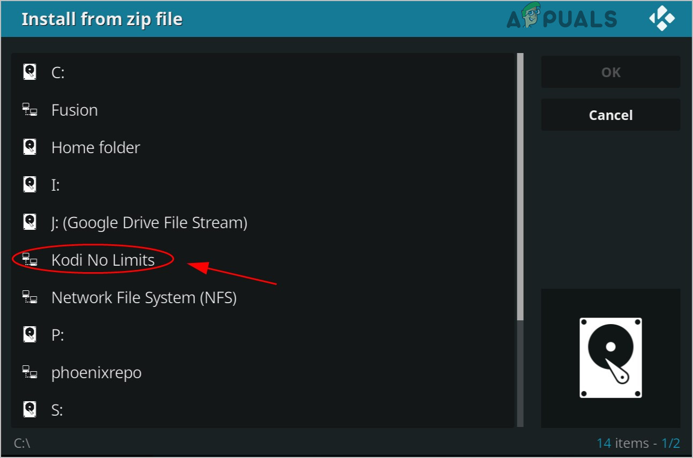The width and height of the screenshot is (693, 458).
Task: Click the network icon beside Network File System
Action: tap(30, 298)
